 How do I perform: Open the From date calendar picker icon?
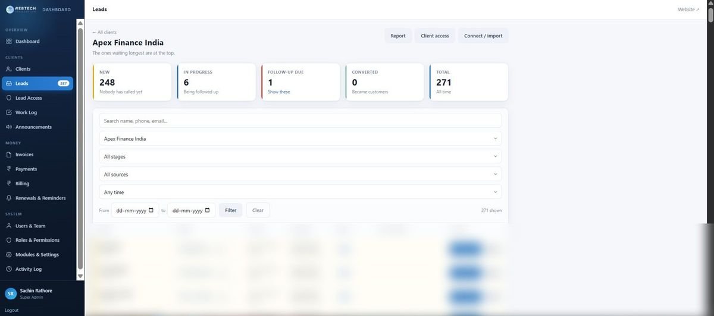click(151, 210)
